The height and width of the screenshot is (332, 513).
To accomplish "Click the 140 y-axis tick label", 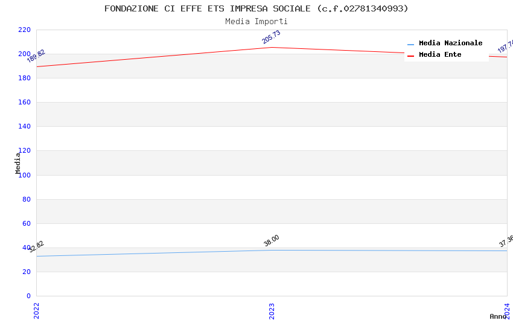I will click(x=24, y=126).
